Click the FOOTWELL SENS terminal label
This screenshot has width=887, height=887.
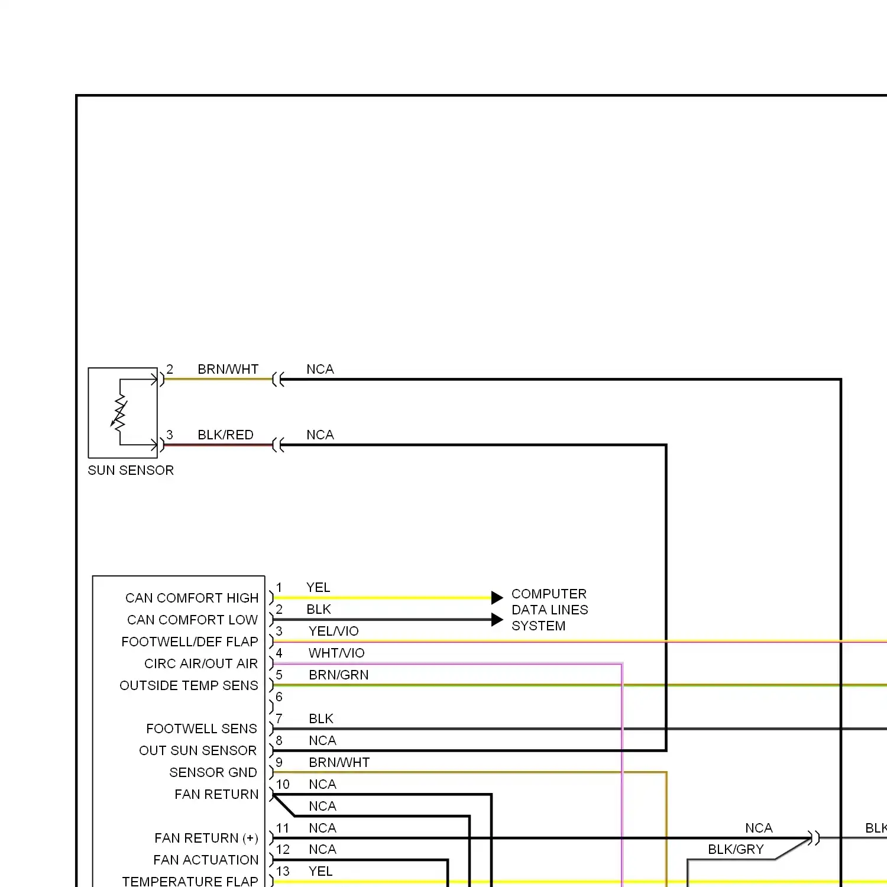pyautogui.click(x=202, y=729)
